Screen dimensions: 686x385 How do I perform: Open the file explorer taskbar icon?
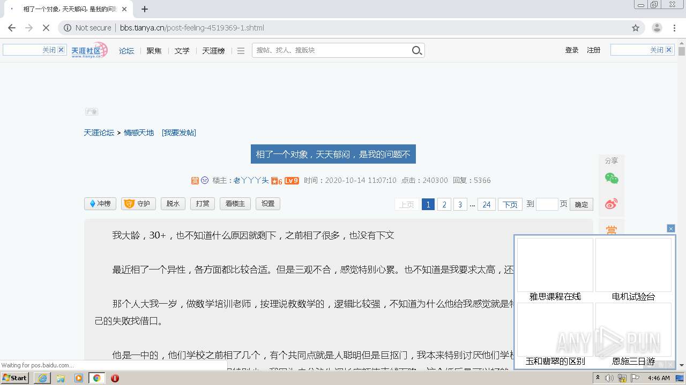click(61, 378)
